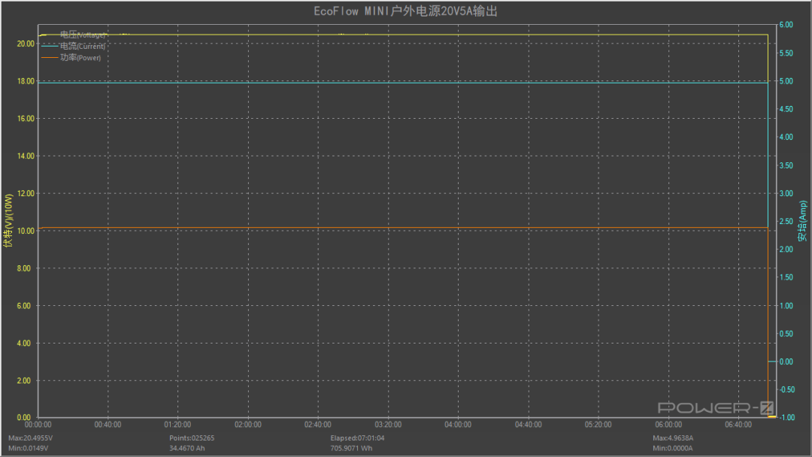This screenshot has height=457, width=812.
Task: Click the 10.00 tick on voltage axis
Action: (x=26, y=231)
